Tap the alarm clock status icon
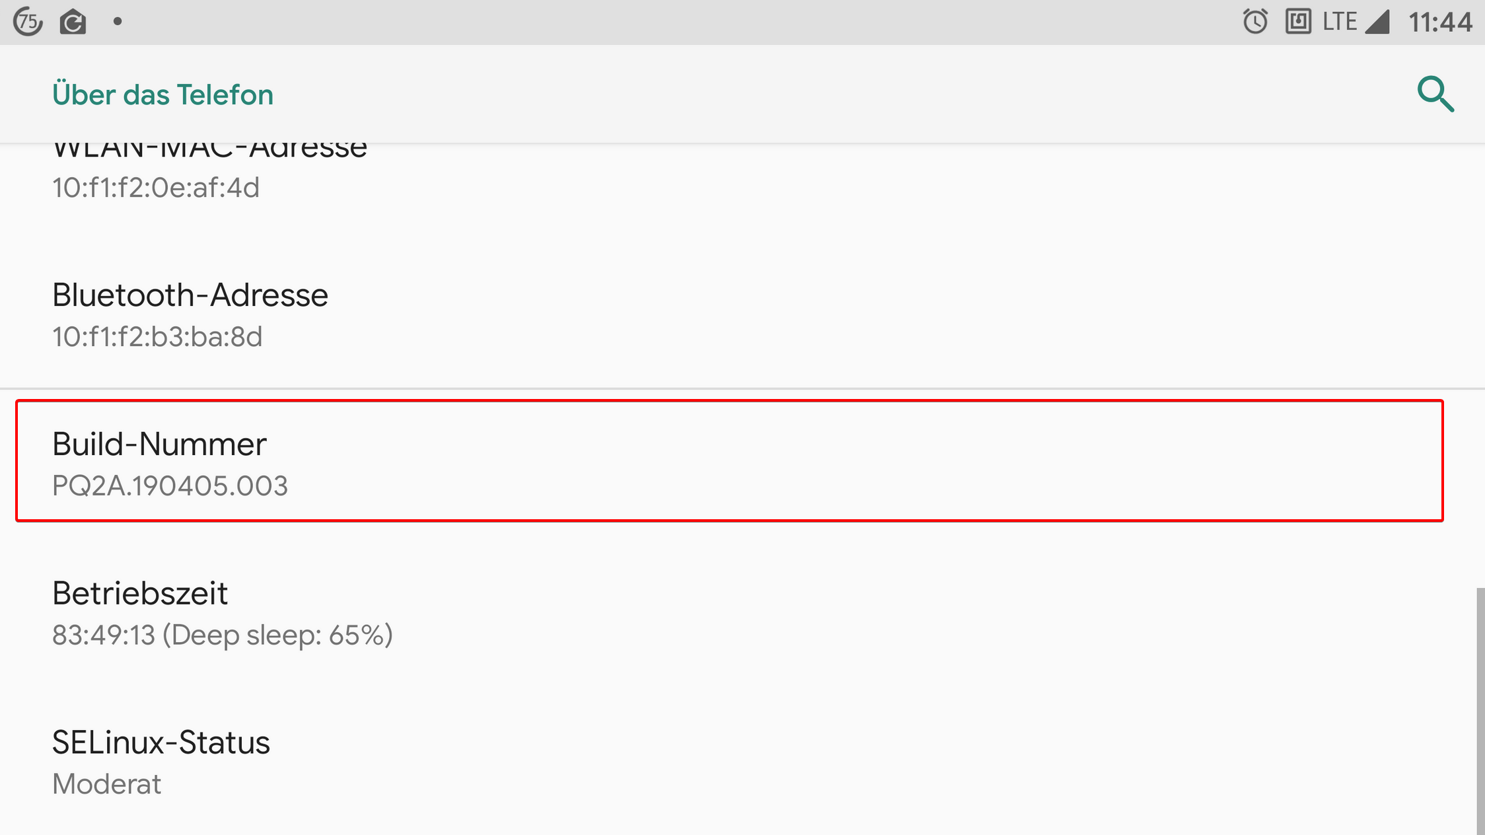The width and height of the screenshot is (1485, 835). (1254, 22)
